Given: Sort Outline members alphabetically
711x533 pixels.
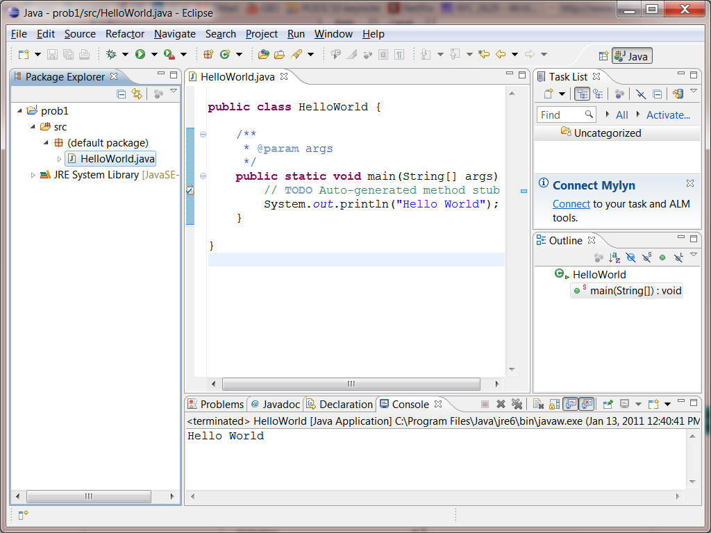Looking at the screenshot, I should click(x=614, y=257).
